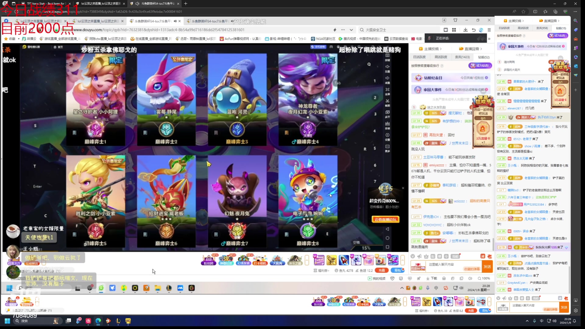Switch to 贵宾(1423) tab in inner panel

point(462,57)
